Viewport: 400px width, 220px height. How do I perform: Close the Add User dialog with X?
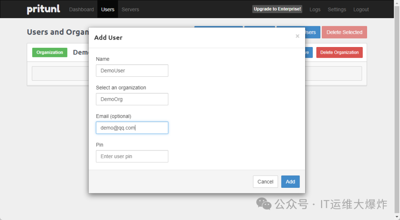pyautogui.click(x=297, y=36)
